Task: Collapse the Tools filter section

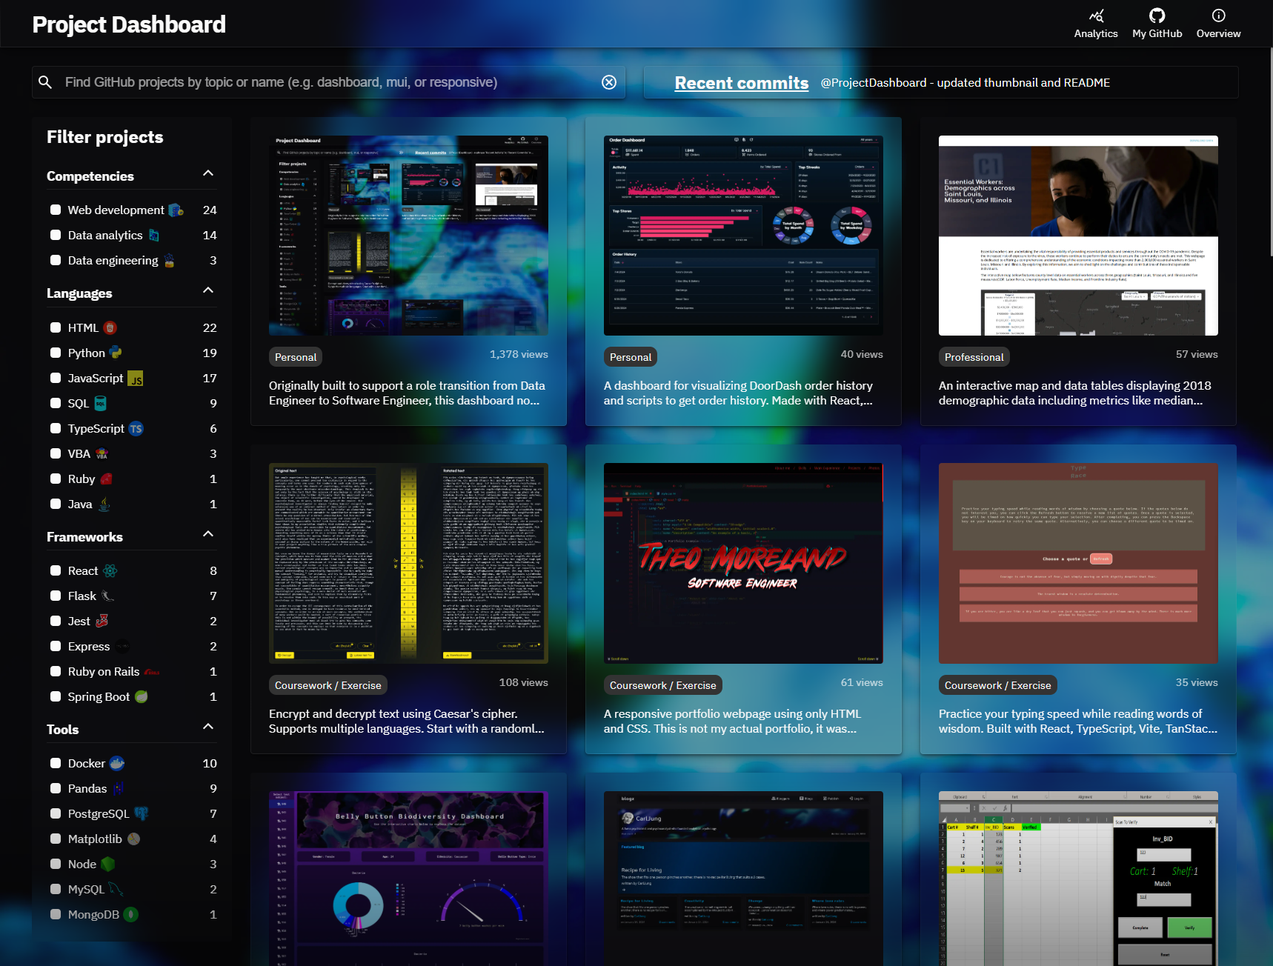Action: point(208,727)
